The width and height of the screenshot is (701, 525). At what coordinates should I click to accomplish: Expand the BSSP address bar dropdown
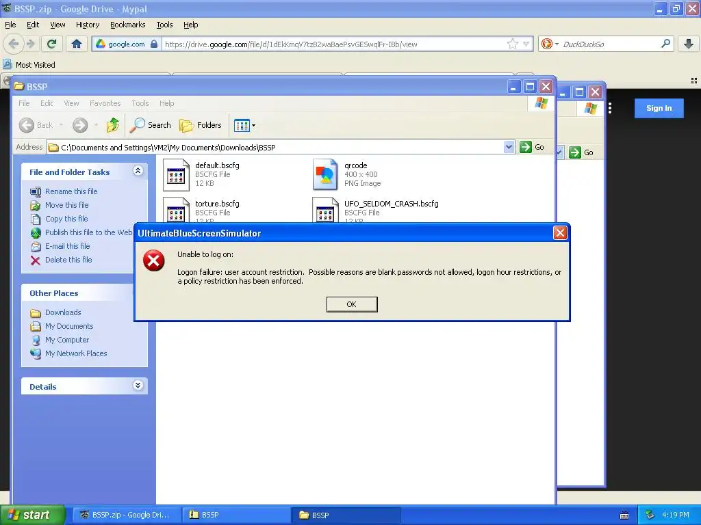[509, 147]
